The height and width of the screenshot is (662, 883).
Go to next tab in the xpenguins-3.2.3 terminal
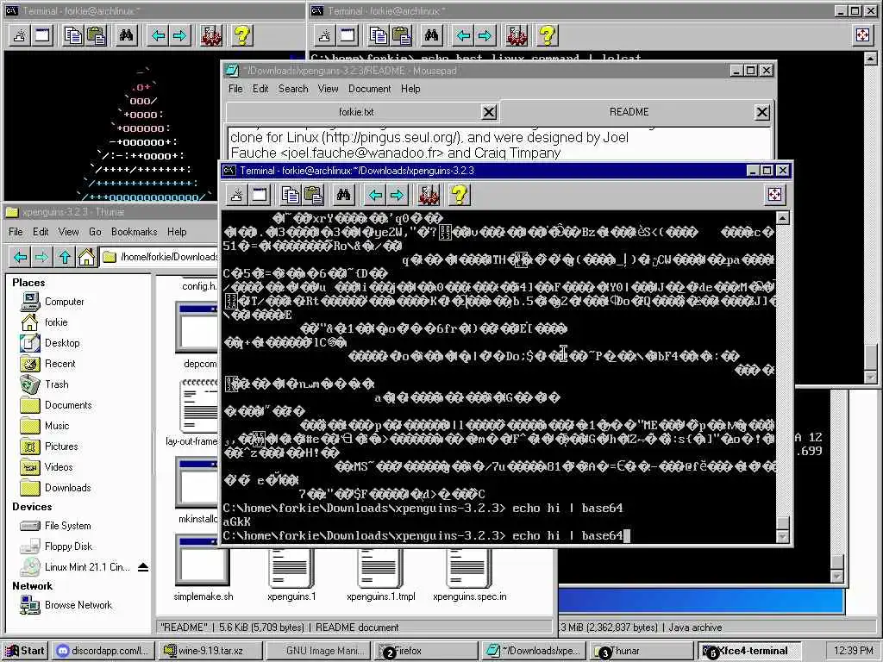397,195
